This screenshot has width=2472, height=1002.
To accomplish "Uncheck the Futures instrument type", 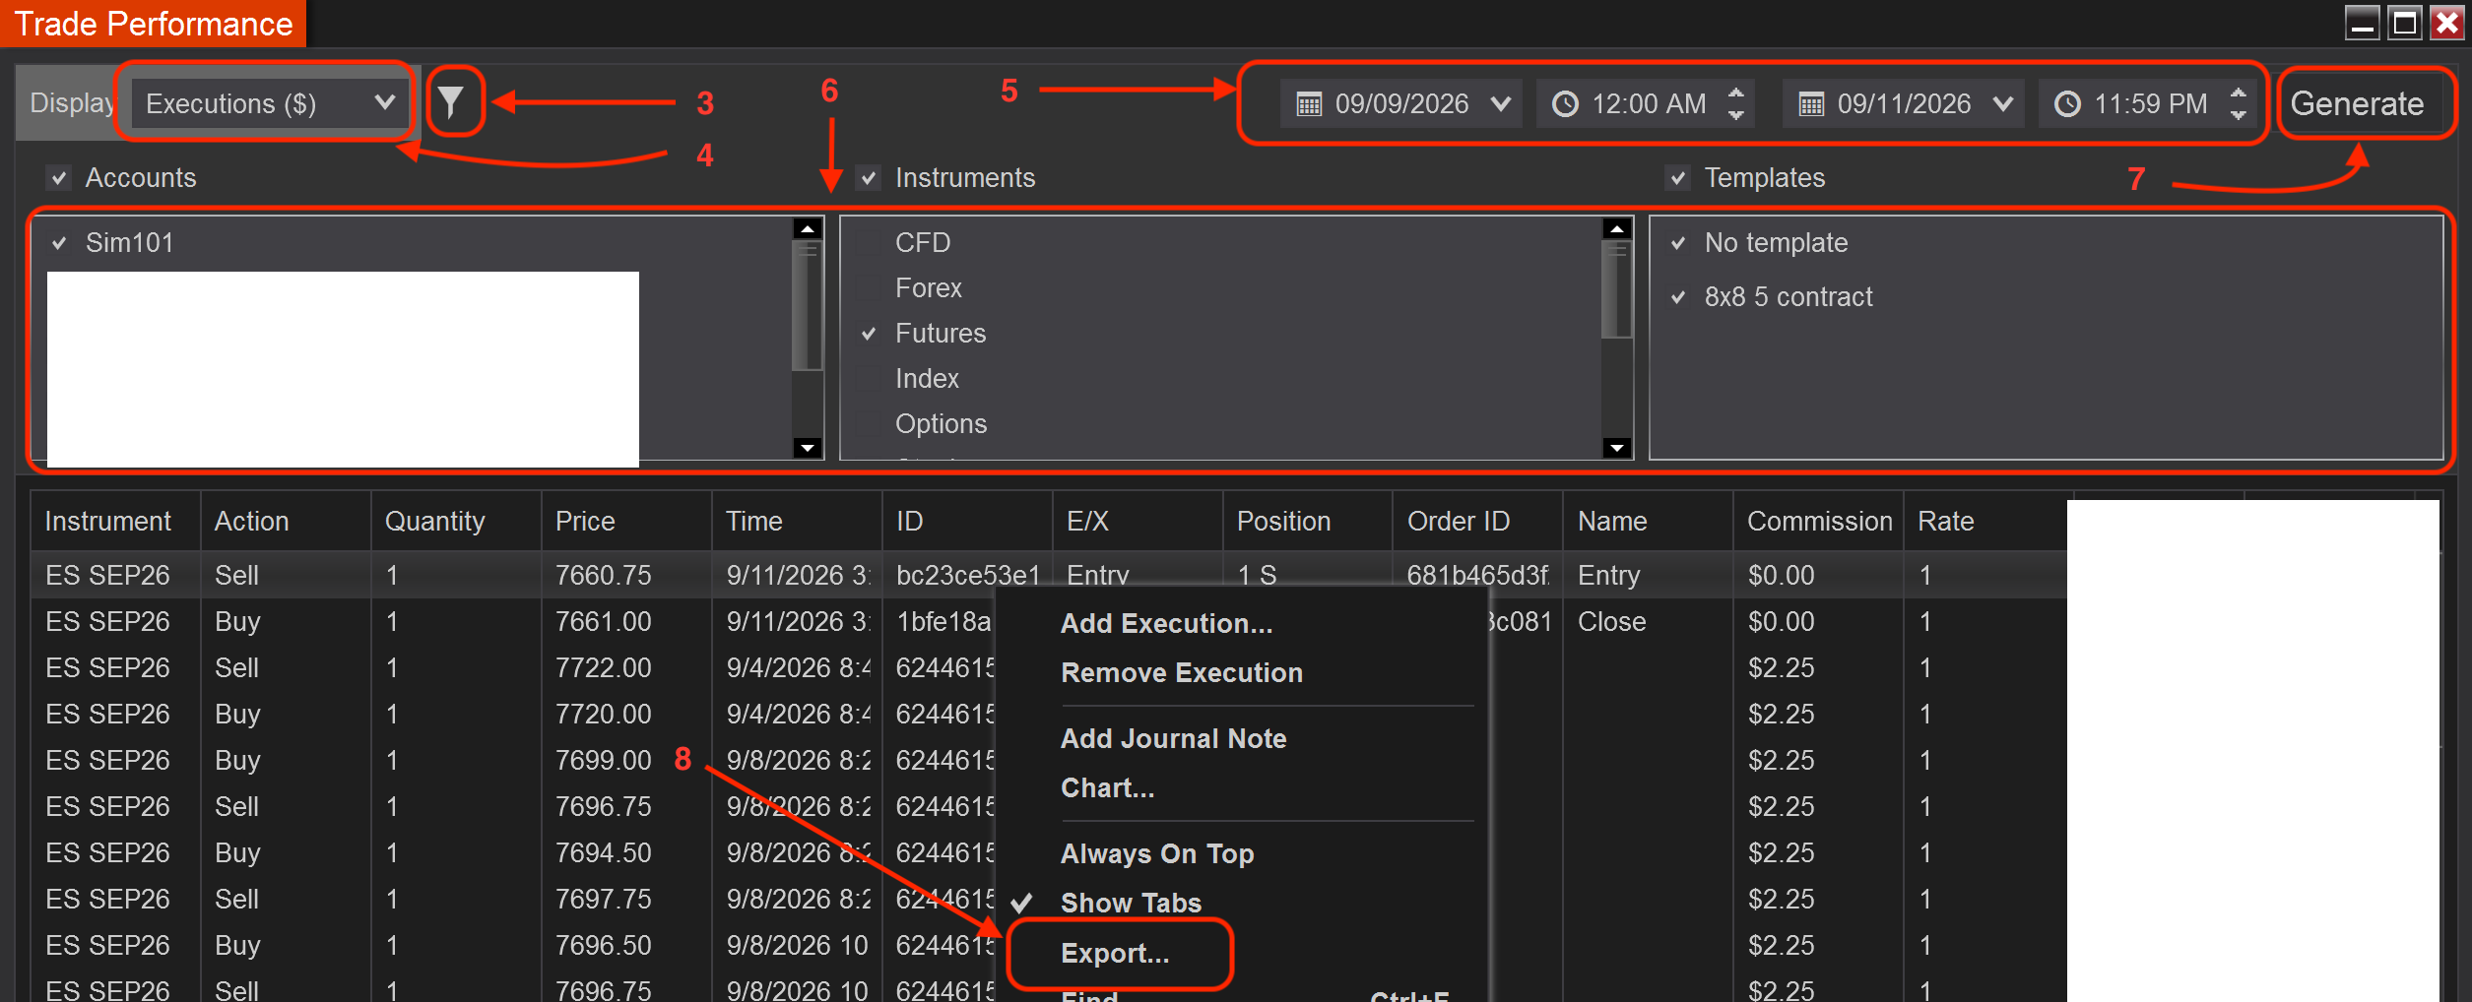I will [869, 334].
